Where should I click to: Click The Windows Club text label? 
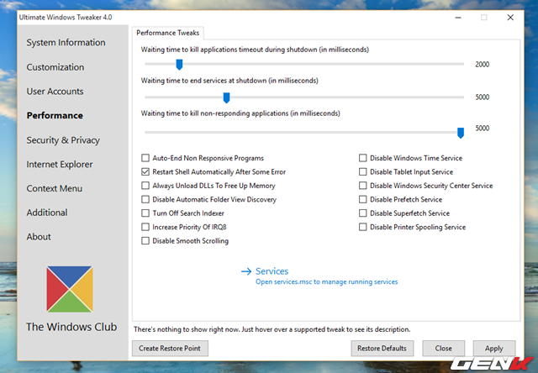coord(71,327)
